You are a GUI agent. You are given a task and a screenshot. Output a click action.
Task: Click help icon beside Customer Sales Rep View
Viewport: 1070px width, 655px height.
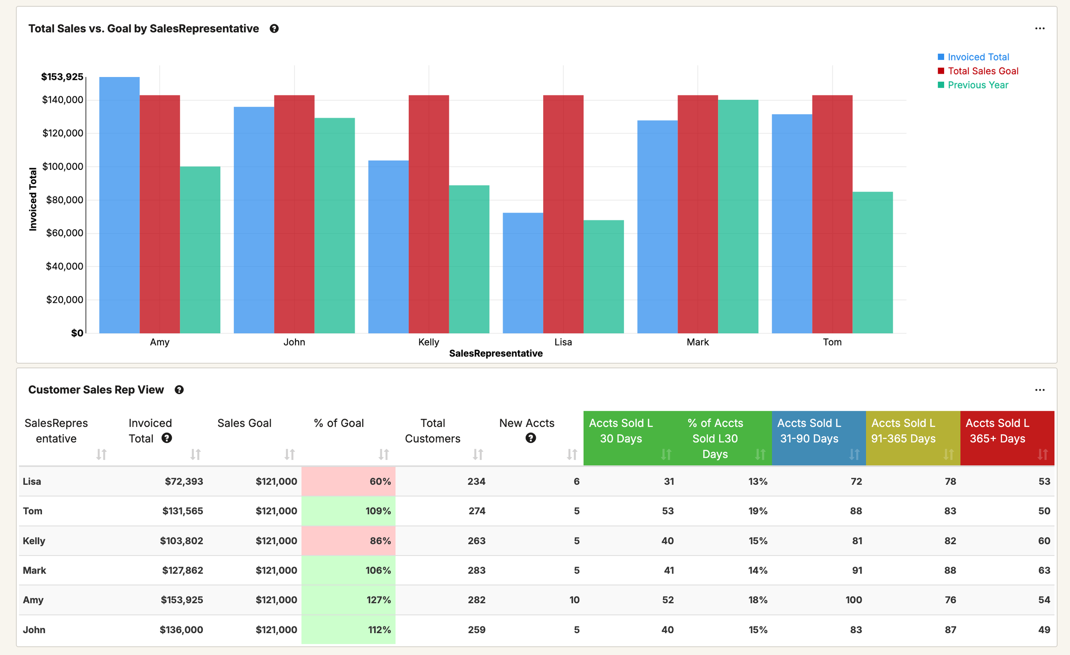[x=179, y=390]
